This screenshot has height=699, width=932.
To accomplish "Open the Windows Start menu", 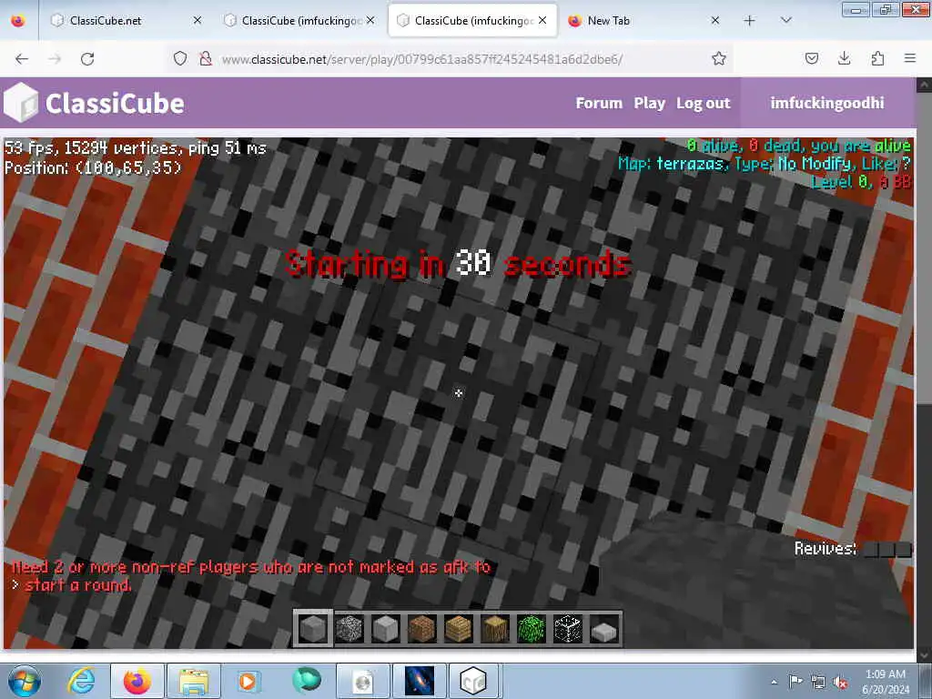I will click(x=24, y=681).
